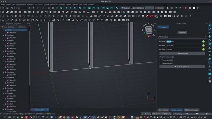Viewport: 212px width, 119px height.
Task: Click the Execute macro play icon
Action: coord(198,8)
